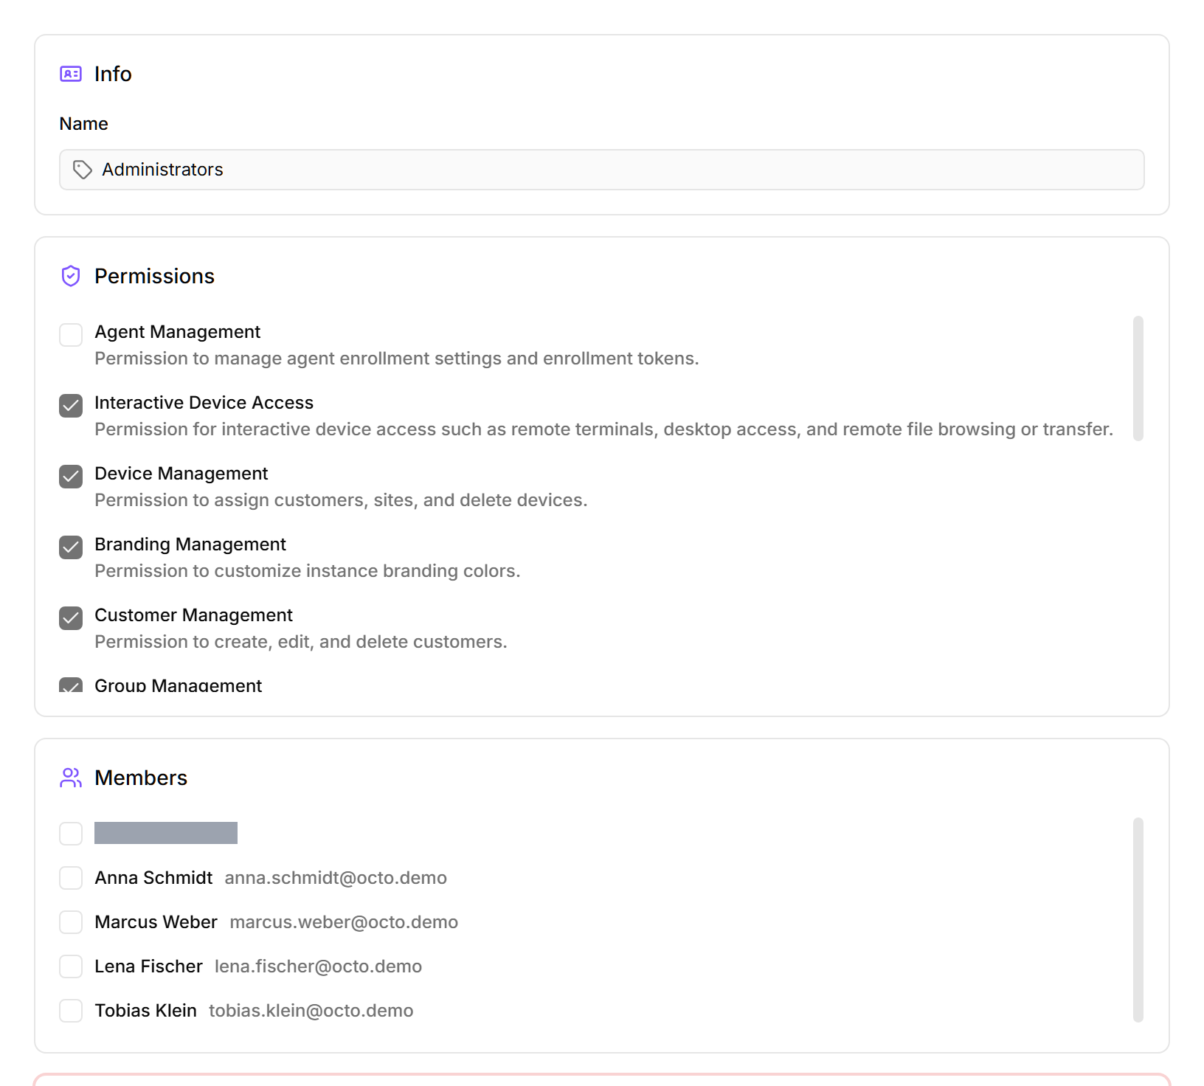Click the Members people icon
The image size is (1204, 1086).
(x=71, y=778)
